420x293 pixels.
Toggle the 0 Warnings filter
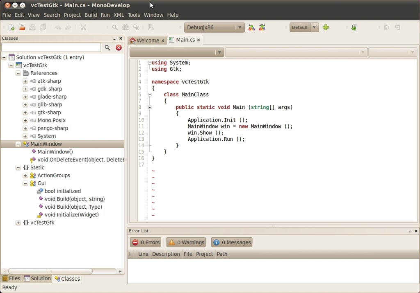(x=186, y=243)
